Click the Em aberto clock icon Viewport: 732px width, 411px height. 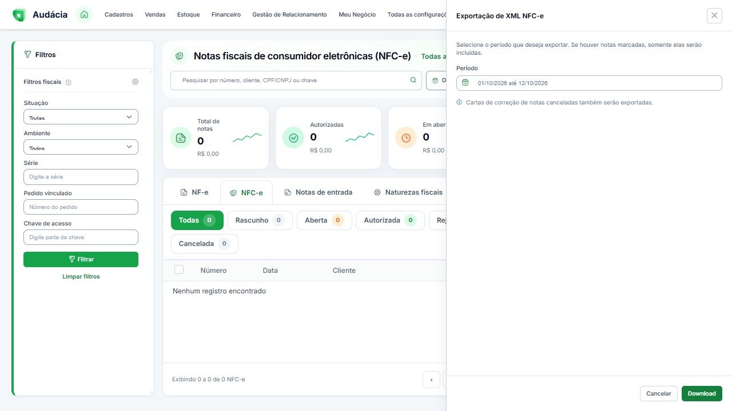click(406, 138)
